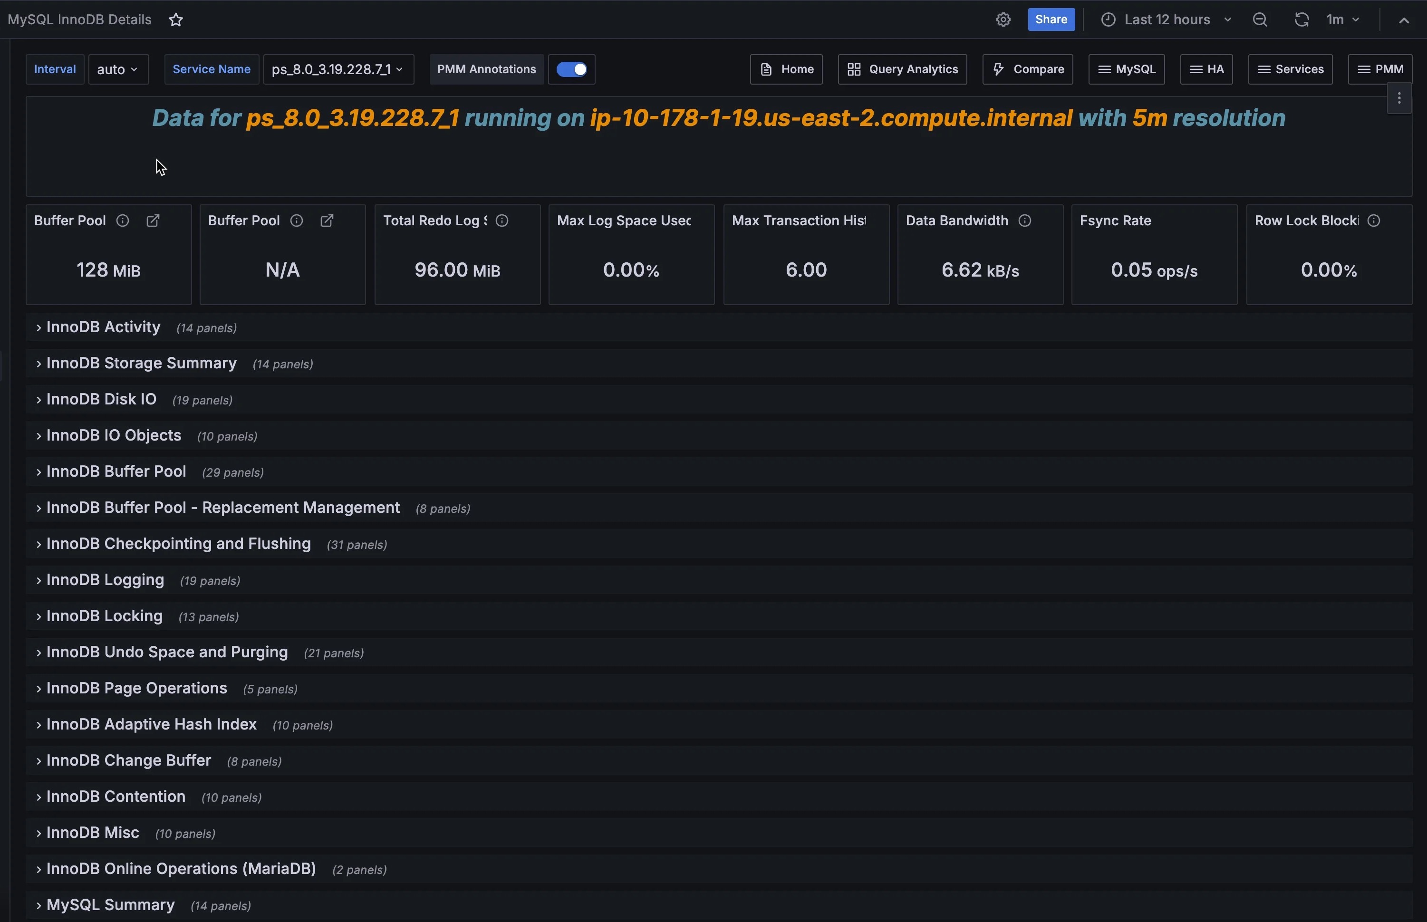Open the Last 12 hours time picker
This screenshot has width=1427, height=922.
1166,20
